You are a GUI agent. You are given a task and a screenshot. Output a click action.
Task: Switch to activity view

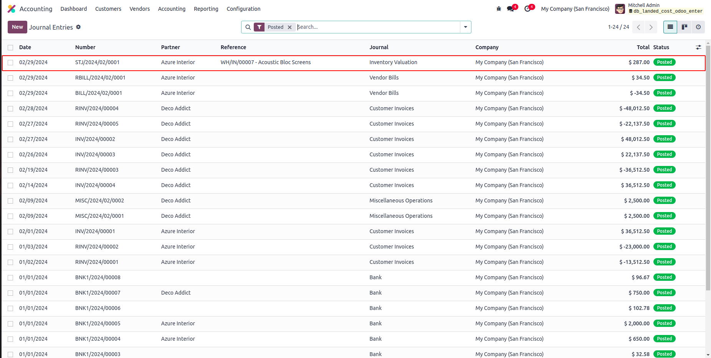[x=698, y=27]
